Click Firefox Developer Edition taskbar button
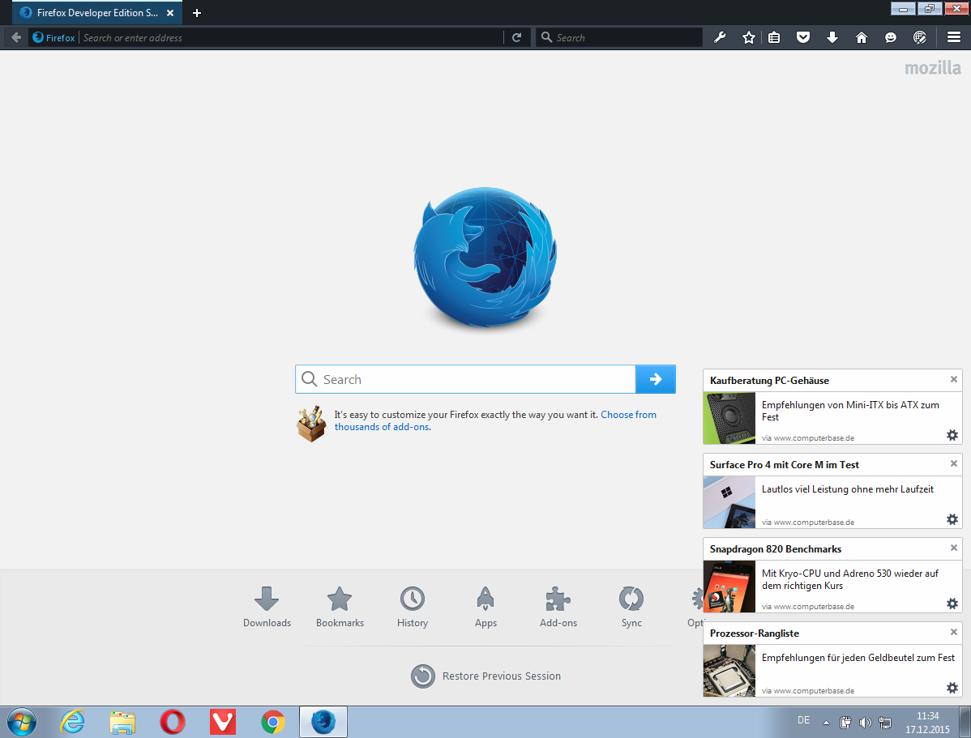 pyautogui.click(x=323, y=722)
